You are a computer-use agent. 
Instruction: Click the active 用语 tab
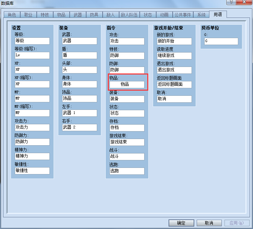click(218, 14)
